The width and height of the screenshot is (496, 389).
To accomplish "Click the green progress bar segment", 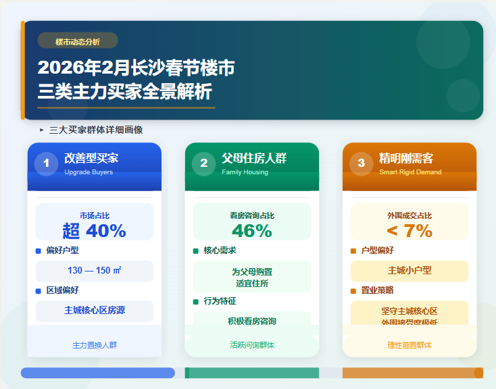I will [252, 373].
